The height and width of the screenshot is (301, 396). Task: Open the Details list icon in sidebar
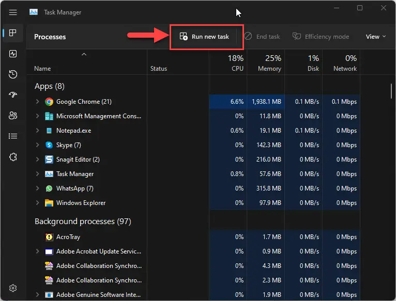click(13, 136)
